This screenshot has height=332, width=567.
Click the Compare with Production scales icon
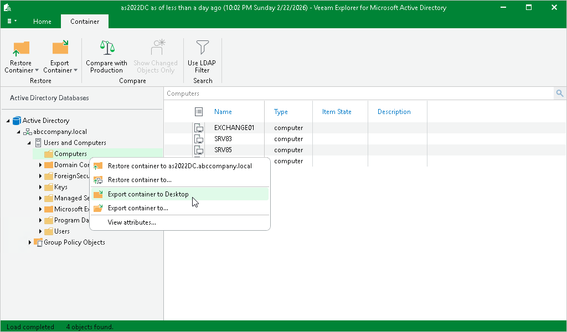click(x=107, y=48)
